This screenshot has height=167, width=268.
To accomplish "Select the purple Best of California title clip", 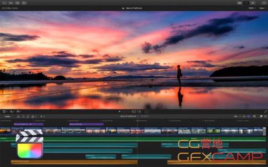I will coord(29,124).
